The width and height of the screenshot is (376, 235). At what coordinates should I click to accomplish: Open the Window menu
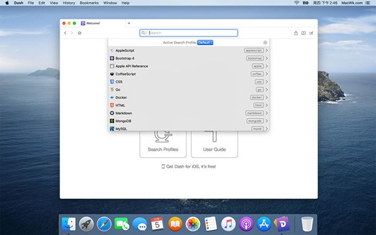110,3
